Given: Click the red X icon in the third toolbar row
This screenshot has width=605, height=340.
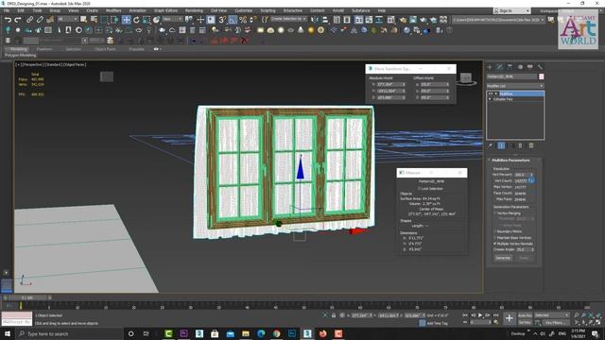Looking at the screenshot, I should click(245, 40).
